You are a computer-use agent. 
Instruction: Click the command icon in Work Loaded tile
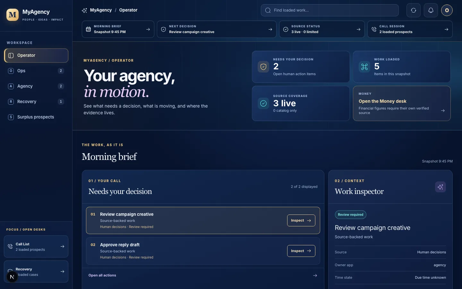(x=364, y=67)
